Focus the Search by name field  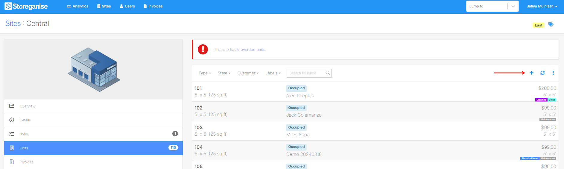tap(309, 73)
